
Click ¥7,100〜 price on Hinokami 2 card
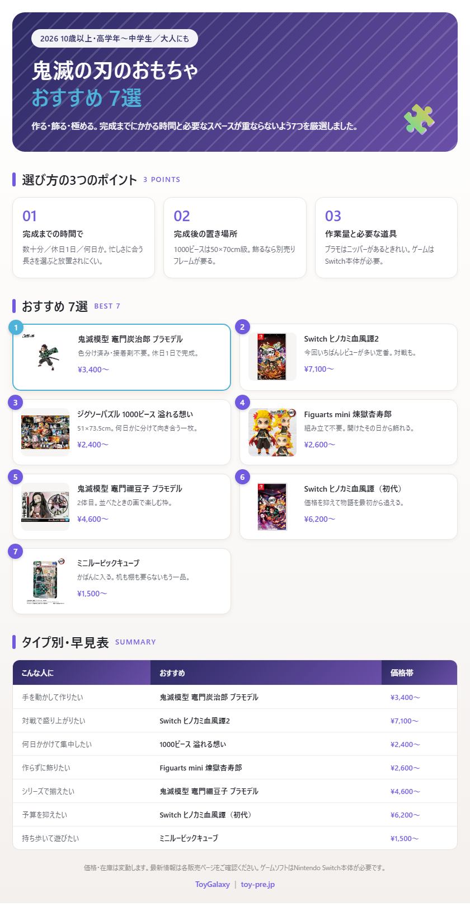319,369
